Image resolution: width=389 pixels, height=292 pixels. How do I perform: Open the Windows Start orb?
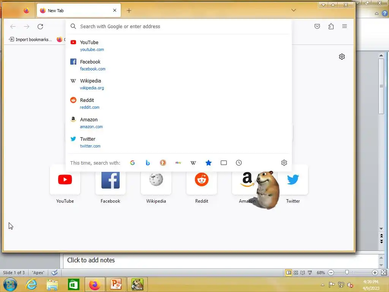(x=10, y=284)
